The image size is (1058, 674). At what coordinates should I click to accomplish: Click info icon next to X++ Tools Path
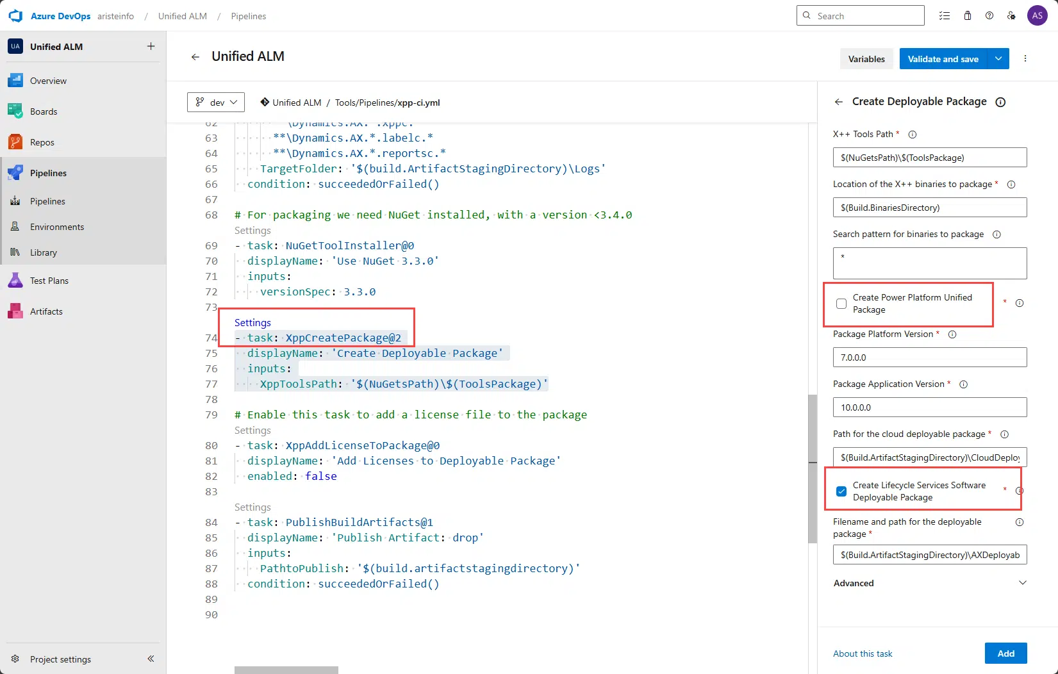(913, 135)
